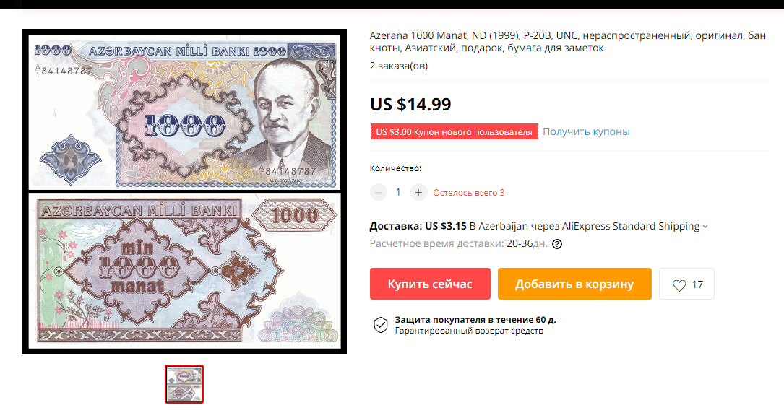Select the banknote thumbnail below the image
Screen dimensions: 784x413
pyautogui.click(x=184, y=384)
